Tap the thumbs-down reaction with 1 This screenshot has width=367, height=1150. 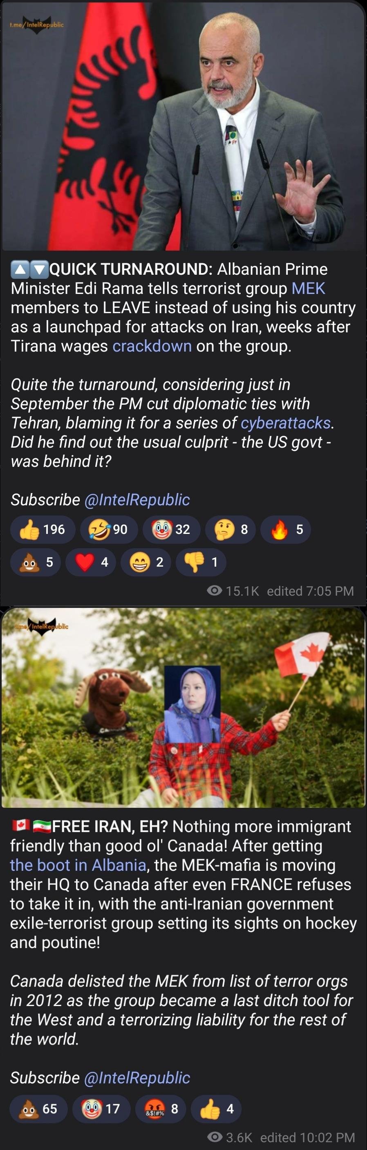click(201, 562)
